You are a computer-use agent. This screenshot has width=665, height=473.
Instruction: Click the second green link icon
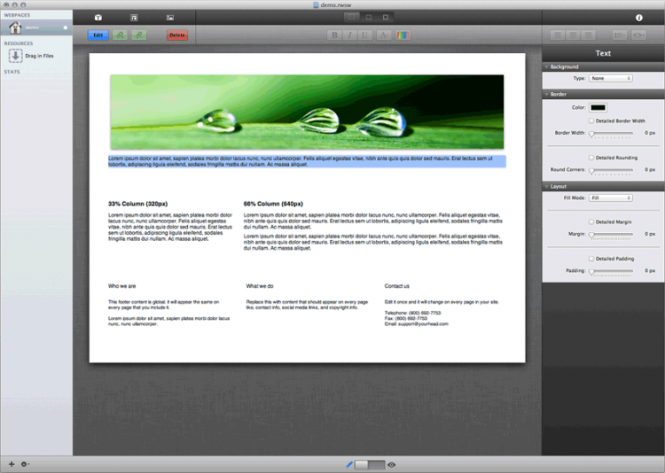pos(138,35)
